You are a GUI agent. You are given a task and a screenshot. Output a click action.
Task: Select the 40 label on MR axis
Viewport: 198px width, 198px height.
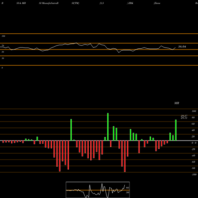[193, 130]
